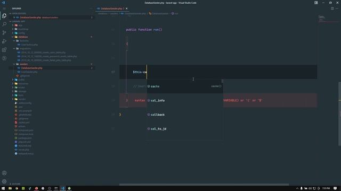Open File Explorer from the taskbar

tap(10, 188)
